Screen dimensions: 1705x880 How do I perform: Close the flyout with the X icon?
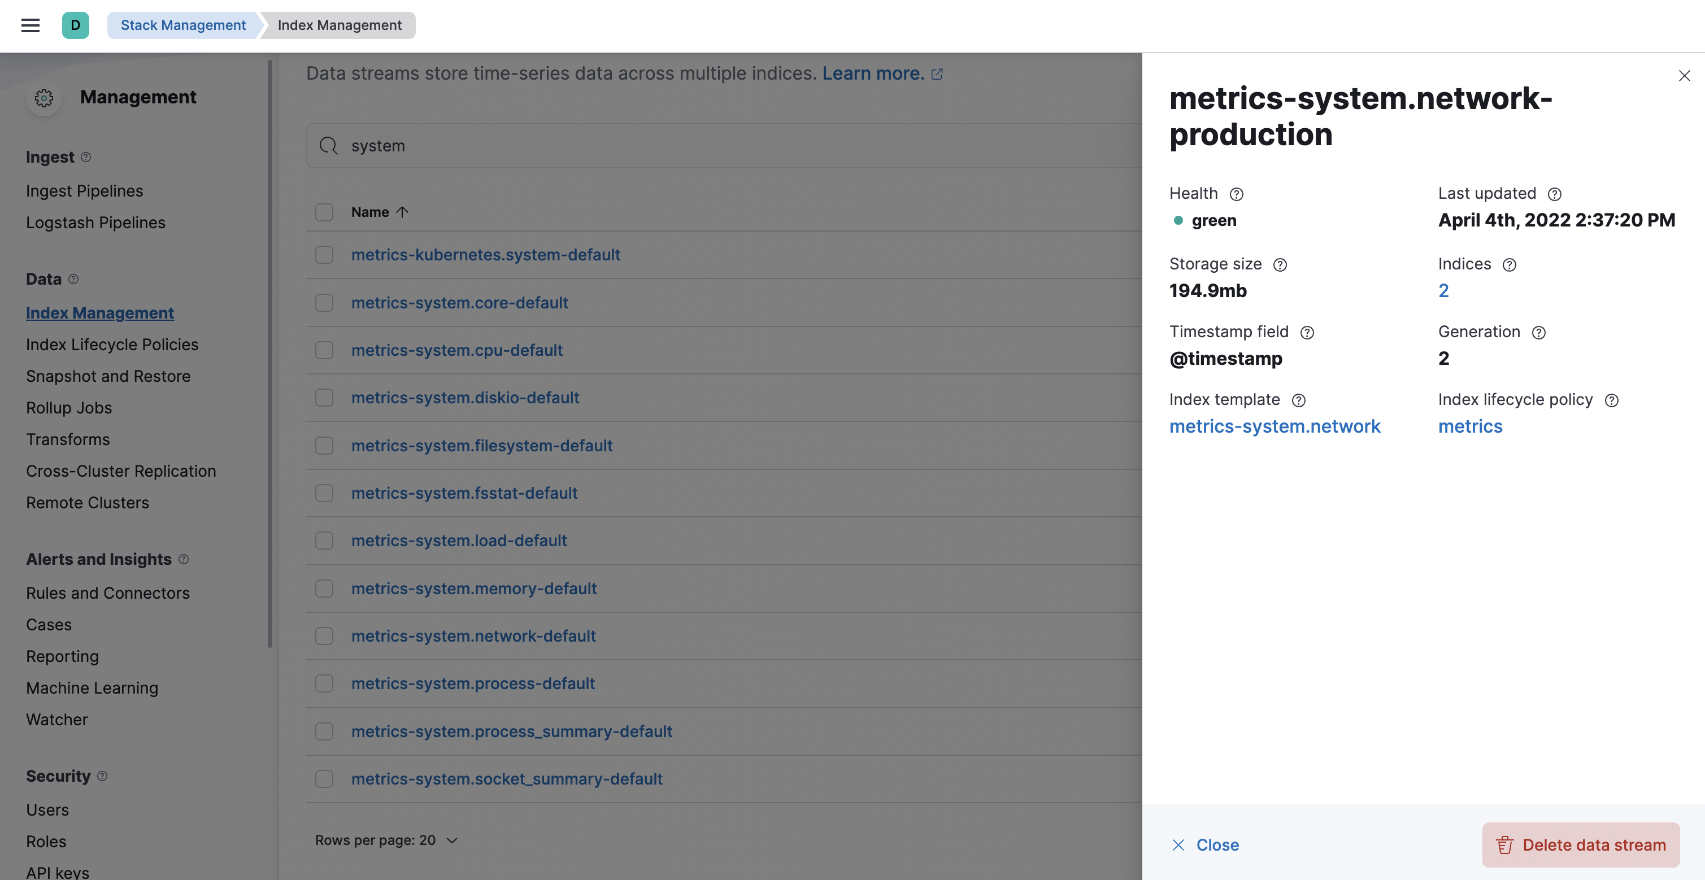(x=1684, y=76)
